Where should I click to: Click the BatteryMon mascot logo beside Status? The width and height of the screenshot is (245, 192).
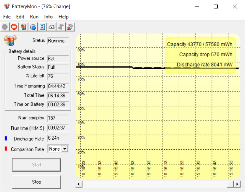(10, 40)
